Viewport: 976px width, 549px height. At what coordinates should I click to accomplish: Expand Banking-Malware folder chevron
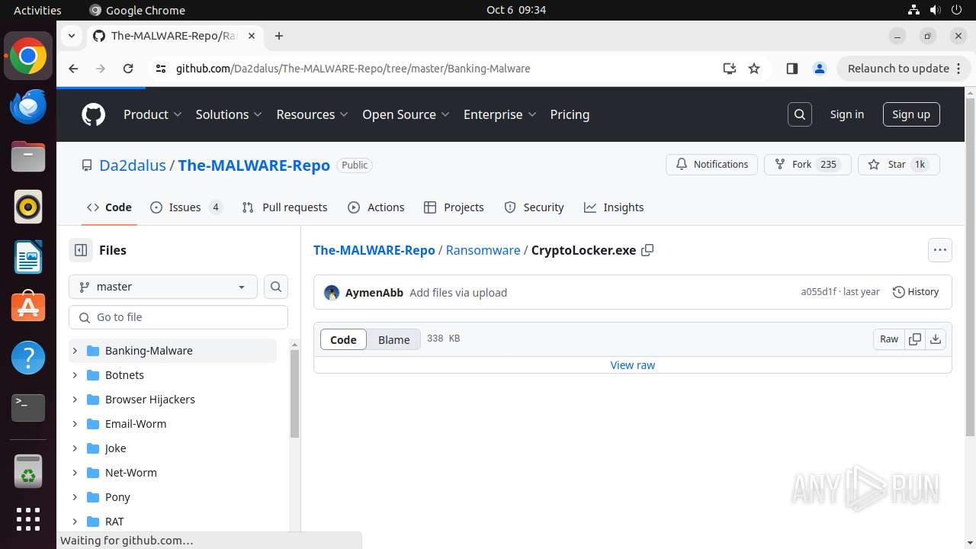[75, 351]
